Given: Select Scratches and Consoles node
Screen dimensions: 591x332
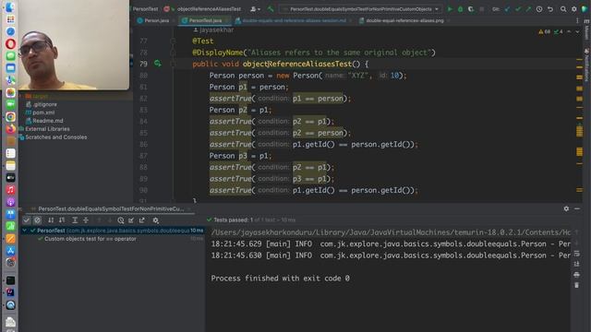Looking at the screenshot, I should click(55, 137).
